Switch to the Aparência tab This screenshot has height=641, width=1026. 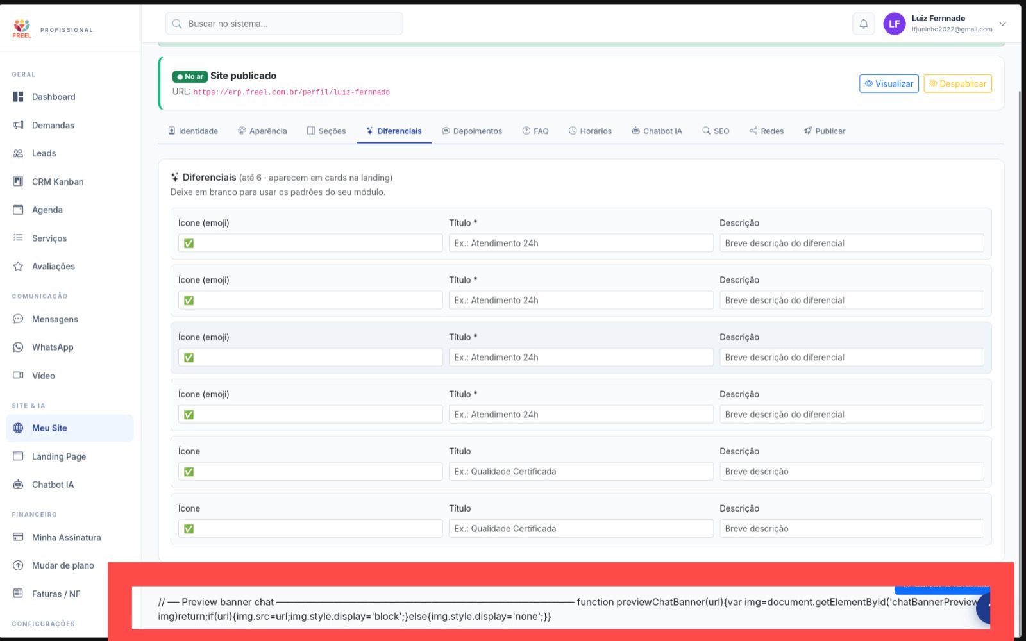tap(262, 131)
